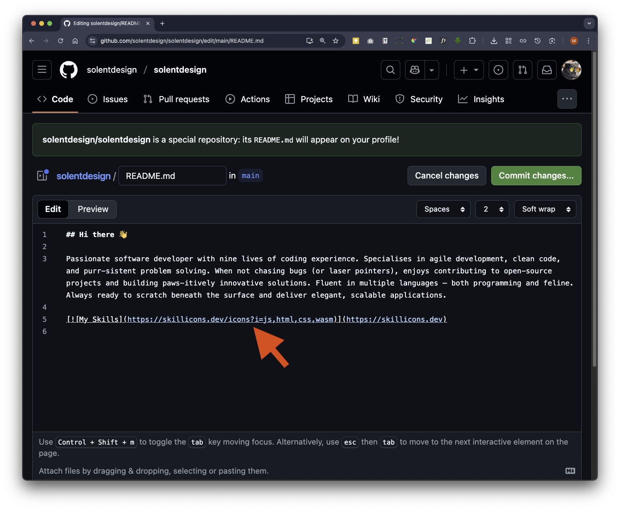This screenshot has width=620, height=510.
Task: Select the Edit mode toggle
Action: (53, 209)
